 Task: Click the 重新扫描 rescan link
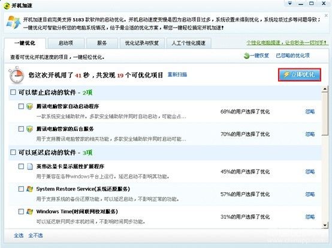(x=177, y=74)
